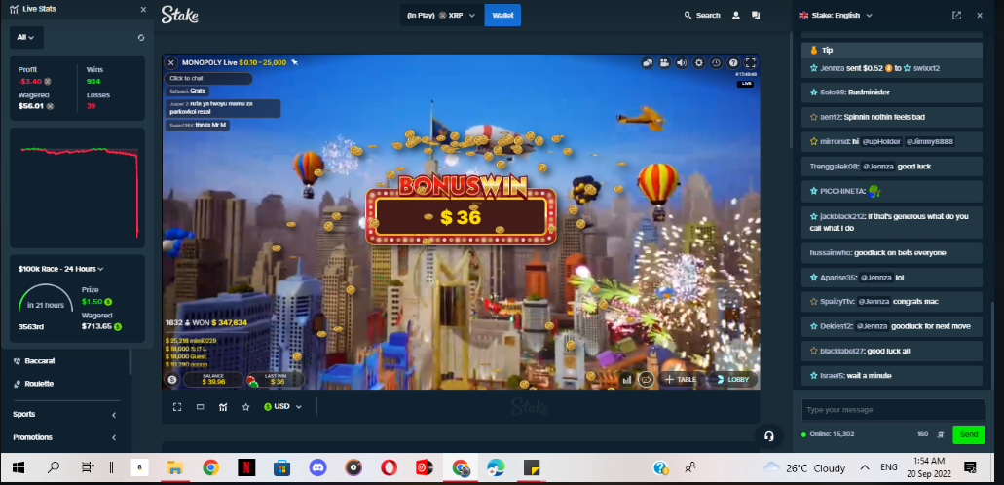1004x485 pixels.
Task: Close the Live Stats panel
Action: coord(143,9)
